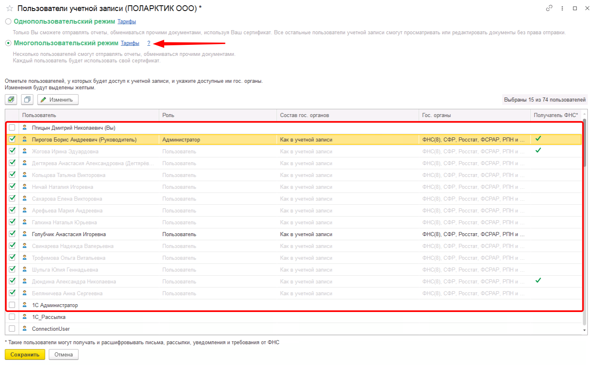This screenshot has height=365, width=595.
Task: Open Тарифы link next to Многопользовательский режим
Action: point(130,43)
